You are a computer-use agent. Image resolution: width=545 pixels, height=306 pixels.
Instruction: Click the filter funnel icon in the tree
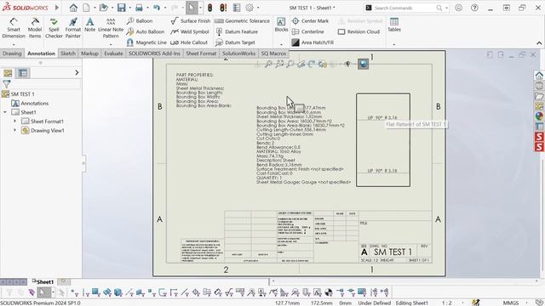point(7,84)
